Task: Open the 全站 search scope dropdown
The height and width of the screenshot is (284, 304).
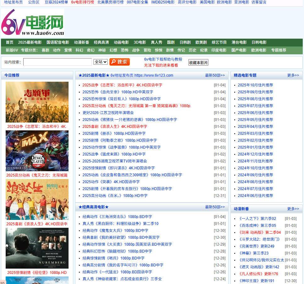Action: point(101,62)
